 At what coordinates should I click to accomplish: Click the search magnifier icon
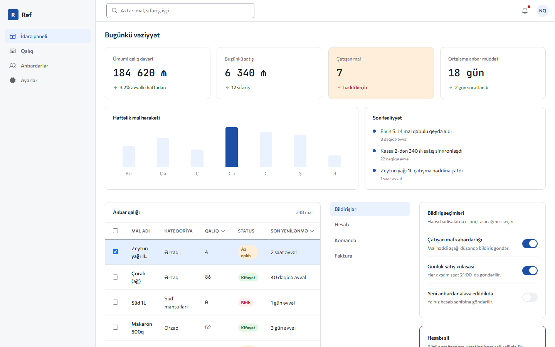point(114,10)
